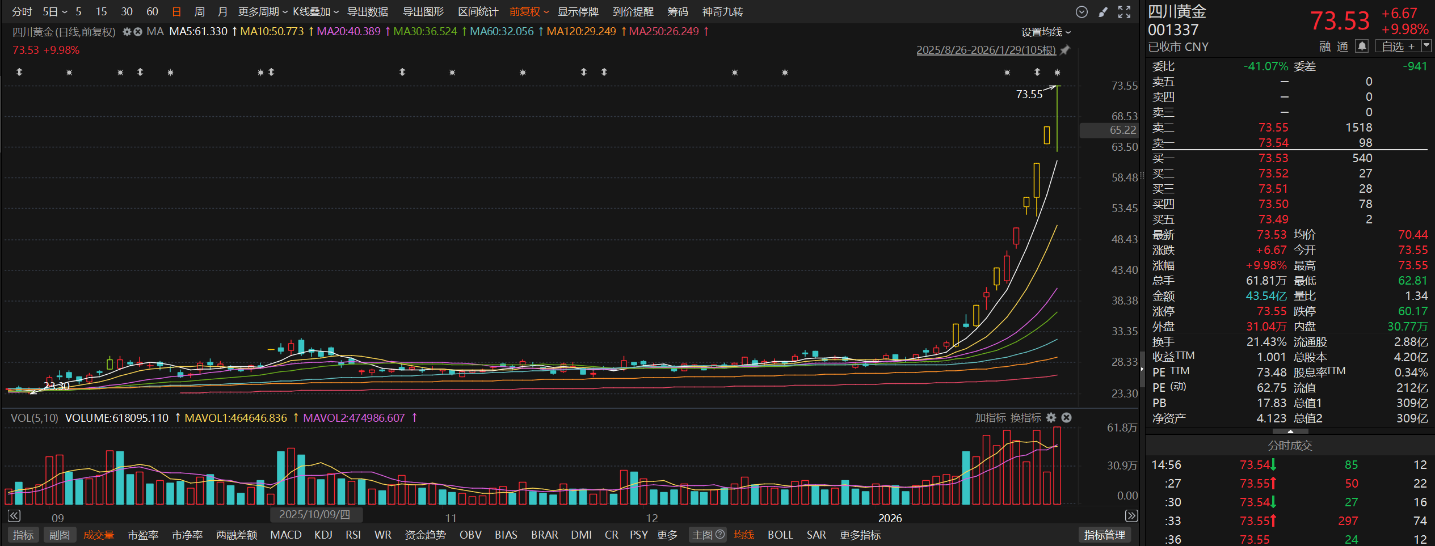Open MA settings gear on main chart
1435x546 pixels.
click(x=127, y=32)
